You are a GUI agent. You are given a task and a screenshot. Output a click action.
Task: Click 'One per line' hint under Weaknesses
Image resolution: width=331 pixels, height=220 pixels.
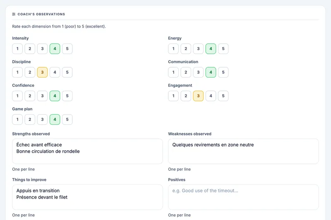pos(179,169)
